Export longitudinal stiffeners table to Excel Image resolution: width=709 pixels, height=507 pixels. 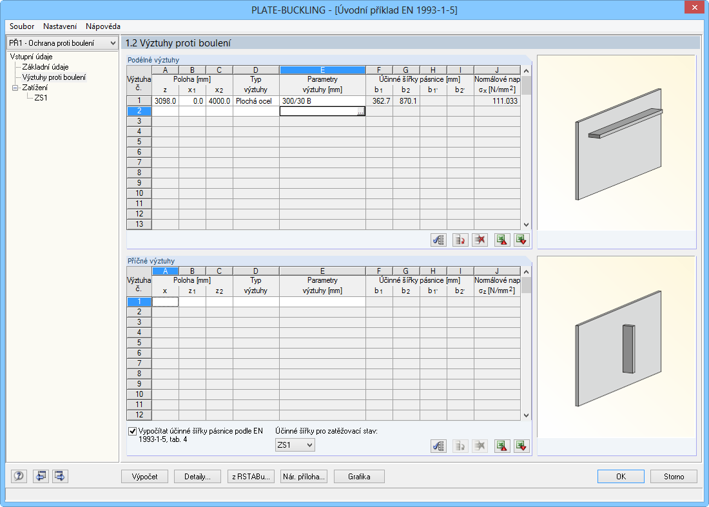(x=502, y=240)
